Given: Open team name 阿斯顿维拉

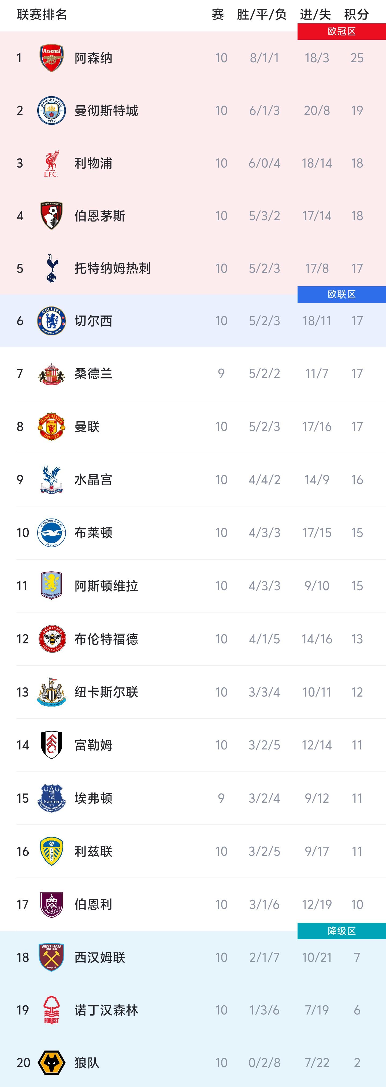Looking at the screenshot, I should click(x=106, y=586).
